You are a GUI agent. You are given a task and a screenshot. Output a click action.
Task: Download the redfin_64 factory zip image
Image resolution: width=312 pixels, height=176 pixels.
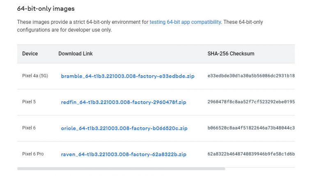click(124, 102)
